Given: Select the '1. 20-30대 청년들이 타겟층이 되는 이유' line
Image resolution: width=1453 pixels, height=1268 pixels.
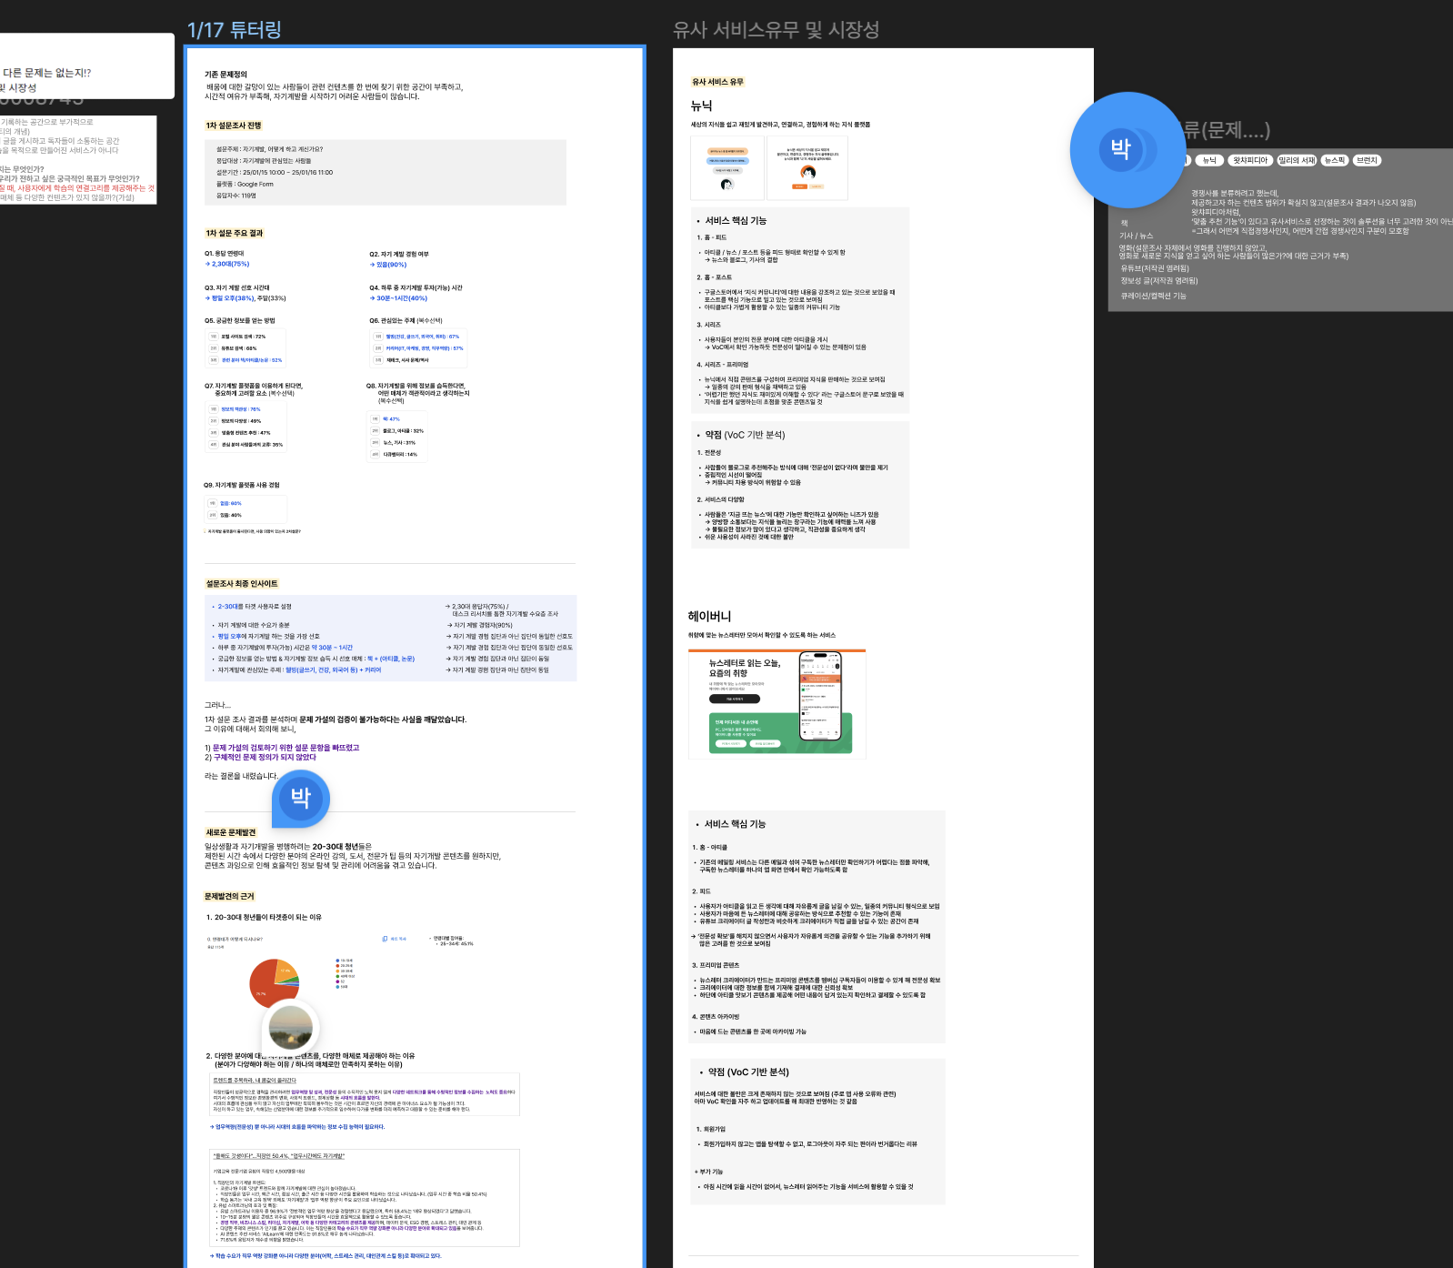Looking at the screenshot, I should [x=264, y=917].
